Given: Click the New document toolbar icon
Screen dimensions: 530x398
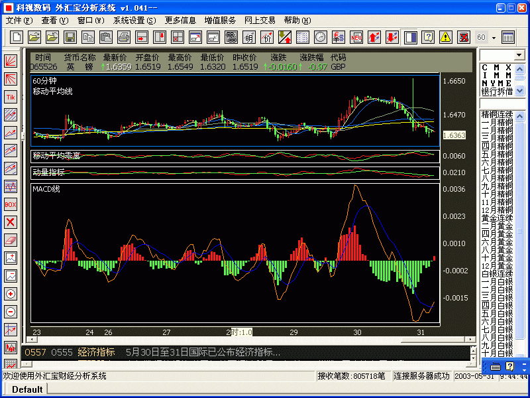Looking at the screenshot, I should 17,37.
